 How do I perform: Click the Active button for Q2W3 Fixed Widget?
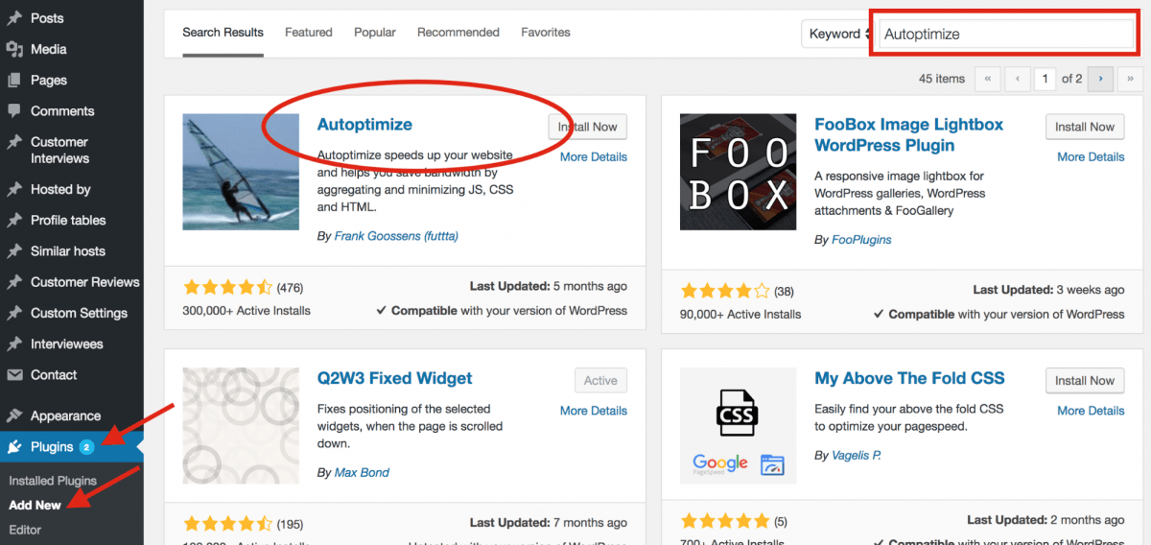600,381
